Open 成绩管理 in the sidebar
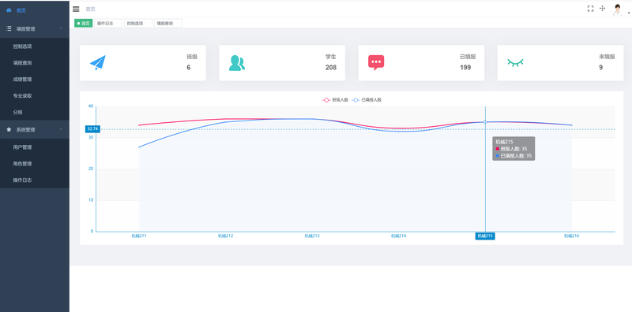The height and width of the screenshot is (312, 632). click(35, 80)
